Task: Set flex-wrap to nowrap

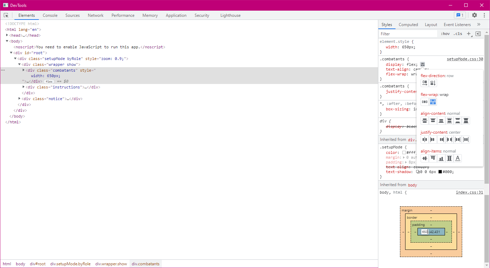Action: click(425, 102)
